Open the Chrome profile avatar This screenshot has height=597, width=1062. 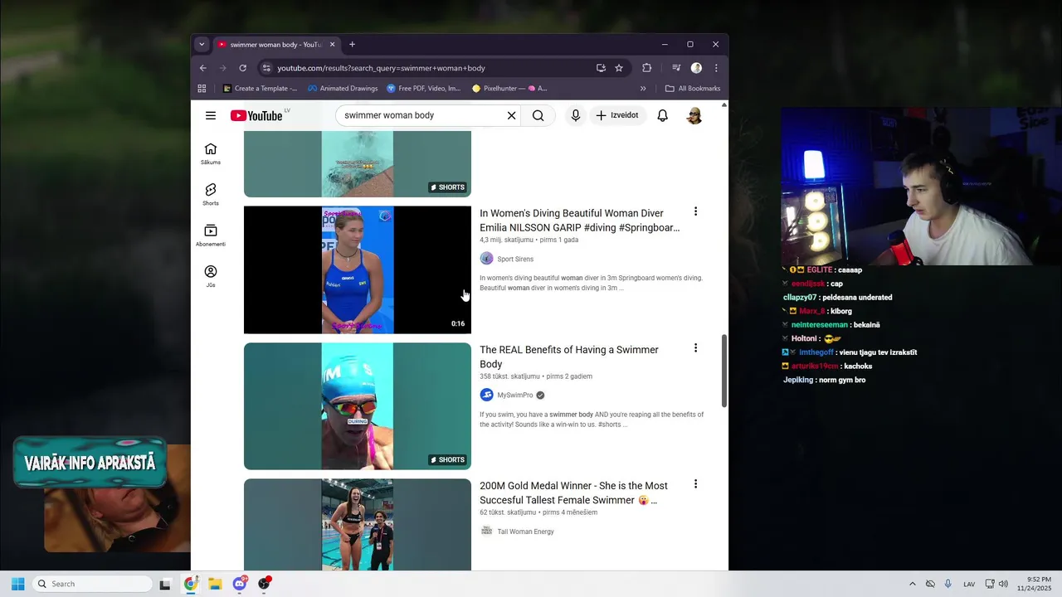pyautogui.click(x=696, y=68)
